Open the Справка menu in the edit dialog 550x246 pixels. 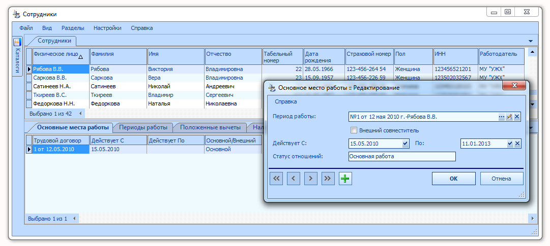click(286, 102)
